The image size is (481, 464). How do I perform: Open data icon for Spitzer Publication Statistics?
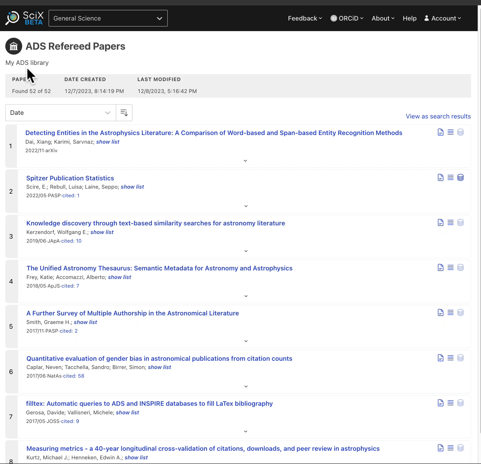[x=460, y=178]
